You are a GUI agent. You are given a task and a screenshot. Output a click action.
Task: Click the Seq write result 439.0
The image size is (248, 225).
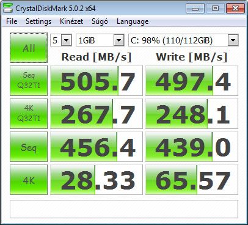click(192, 147)
